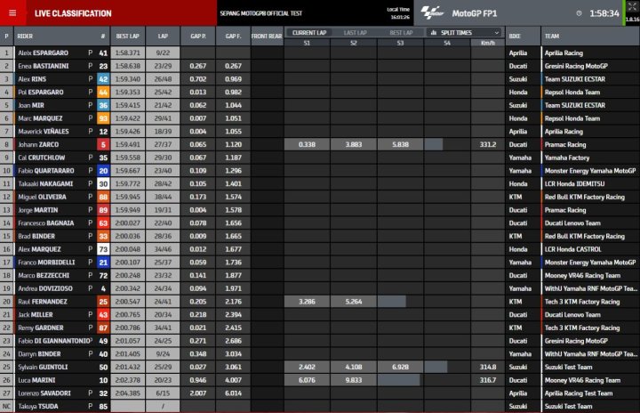Sort by the Lap column header
The width and height of the screenshot is (640, 413).
click(163, 36)
